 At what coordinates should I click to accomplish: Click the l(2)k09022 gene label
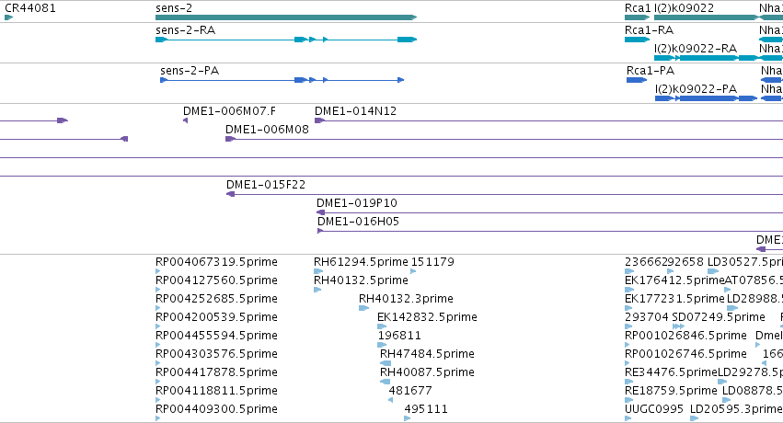pos(685,8)
